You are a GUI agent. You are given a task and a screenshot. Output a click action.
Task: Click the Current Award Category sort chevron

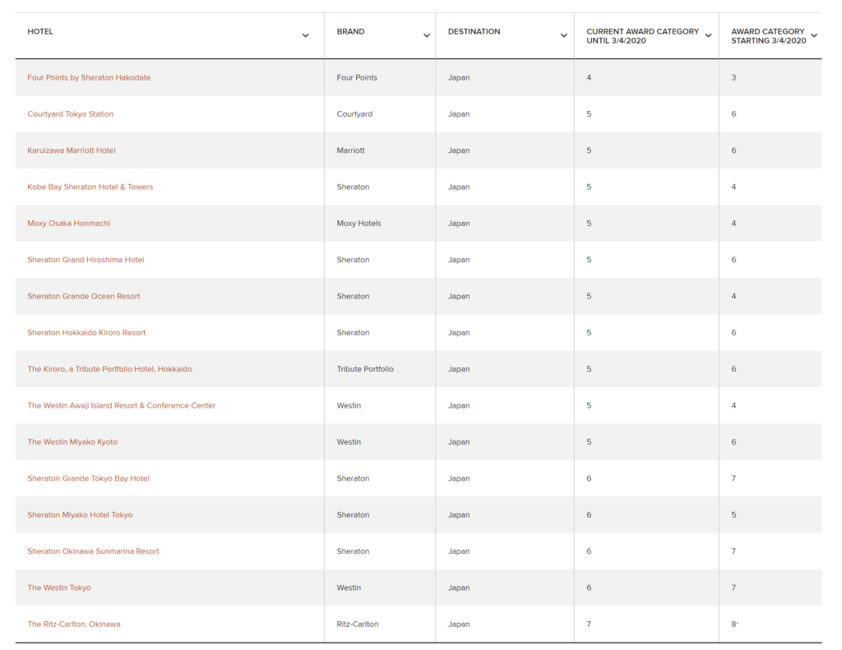[x=708, y=35]
